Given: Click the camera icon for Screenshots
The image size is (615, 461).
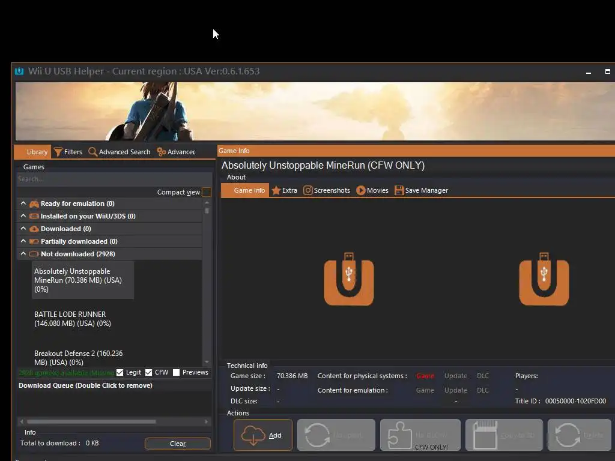Looking at the screenshot, I should pyautogui.click(x=308, y=190).
